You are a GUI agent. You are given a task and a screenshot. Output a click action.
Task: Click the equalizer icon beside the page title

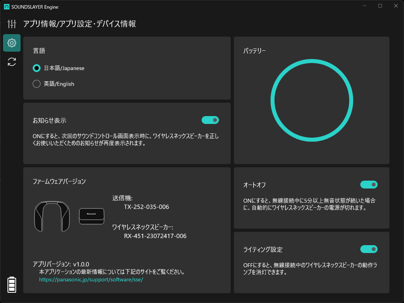tap(11, 24)
